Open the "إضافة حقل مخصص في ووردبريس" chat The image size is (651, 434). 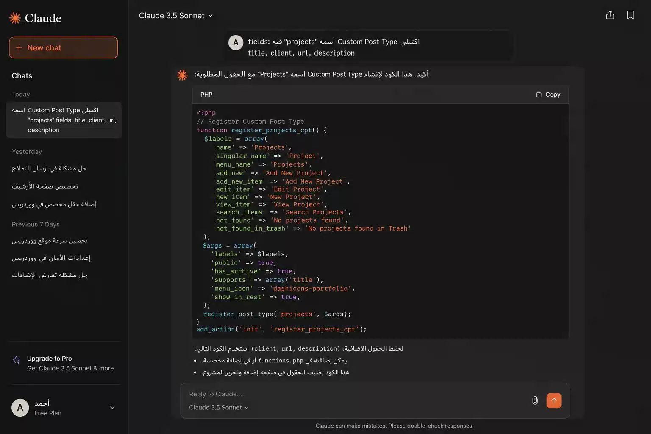tap(54, 204)
